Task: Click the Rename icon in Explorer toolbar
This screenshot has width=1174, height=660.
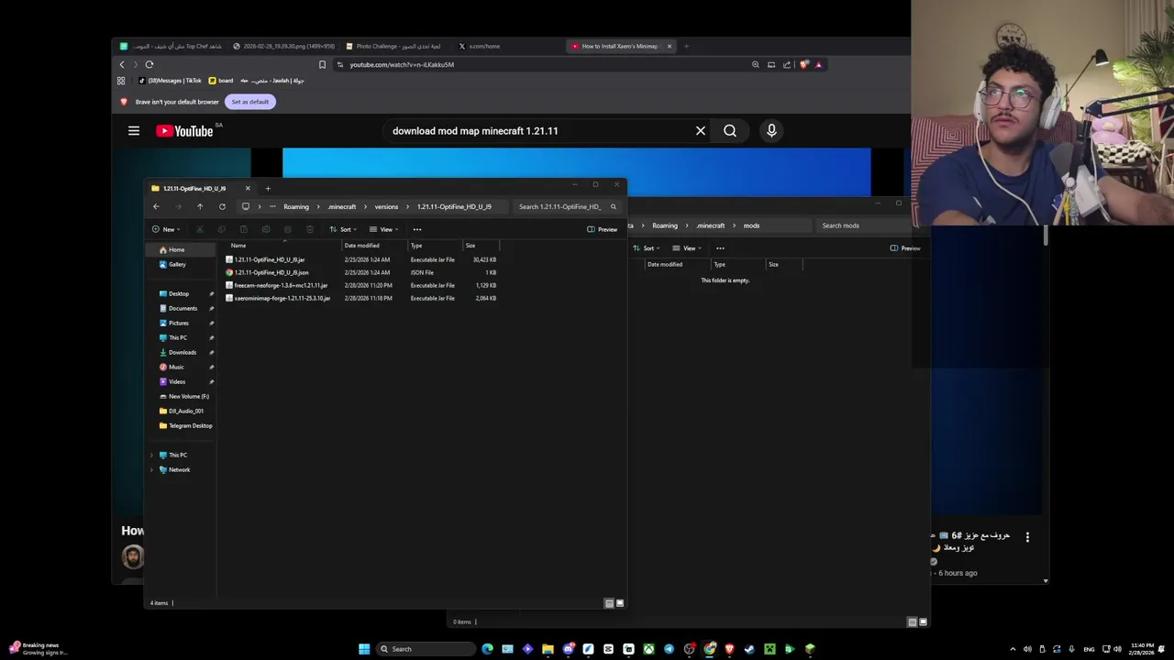Action: [266, 229]
